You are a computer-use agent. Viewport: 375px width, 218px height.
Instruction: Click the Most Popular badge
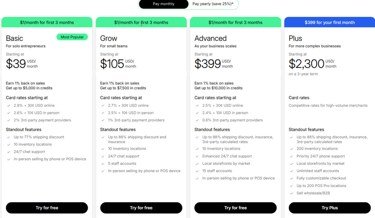(72, 37)
